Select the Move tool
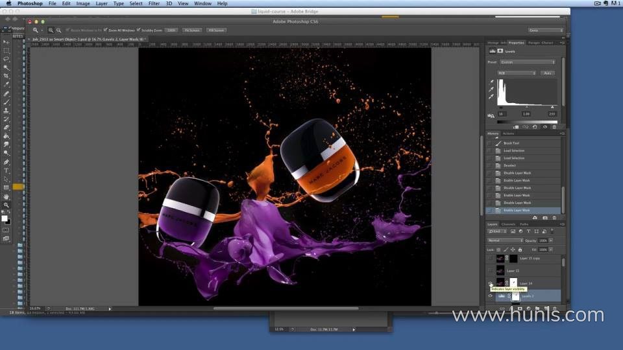This screenshot has width=623, height=350. tap(6, 41)
